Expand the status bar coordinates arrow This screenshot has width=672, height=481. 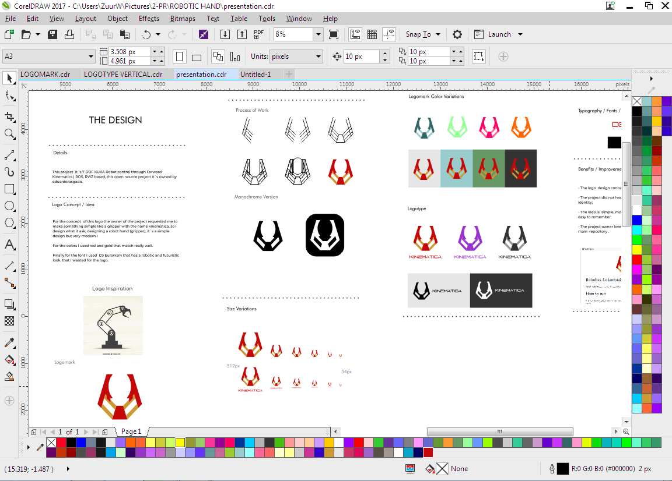[68, 469]
